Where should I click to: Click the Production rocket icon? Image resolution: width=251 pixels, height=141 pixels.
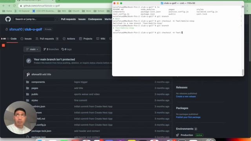click(x=178, y=135)
